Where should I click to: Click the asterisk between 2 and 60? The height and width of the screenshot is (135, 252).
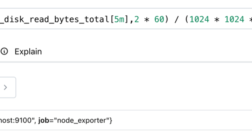pyautogui.click(x=147, y=20)
